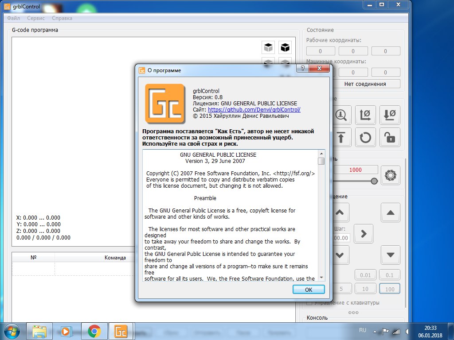Click the network signal tray icon
The width and height of the screenshot is (454, 340).
(x=396, y=332)
